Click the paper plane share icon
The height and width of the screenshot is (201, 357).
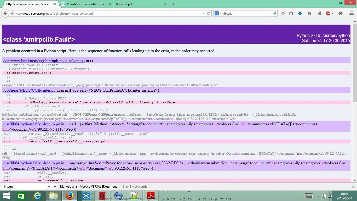tap(319, 14)
